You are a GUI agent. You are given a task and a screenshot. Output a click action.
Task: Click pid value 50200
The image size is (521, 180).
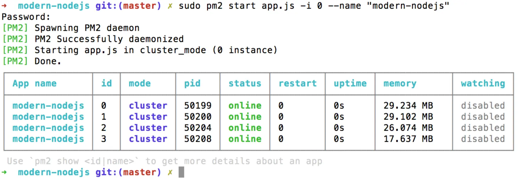198,117
